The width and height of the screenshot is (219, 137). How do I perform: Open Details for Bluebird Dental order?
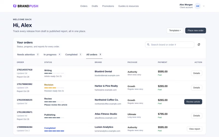(x=197, y=73)
